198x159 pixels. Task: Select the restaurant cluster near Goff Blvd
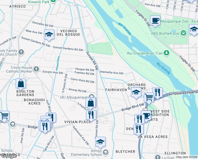pos(45,126)
